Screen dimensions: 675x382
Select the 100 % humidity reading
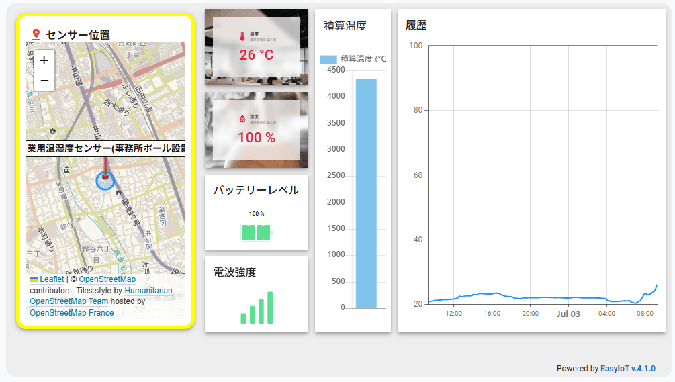click(257, 138)
